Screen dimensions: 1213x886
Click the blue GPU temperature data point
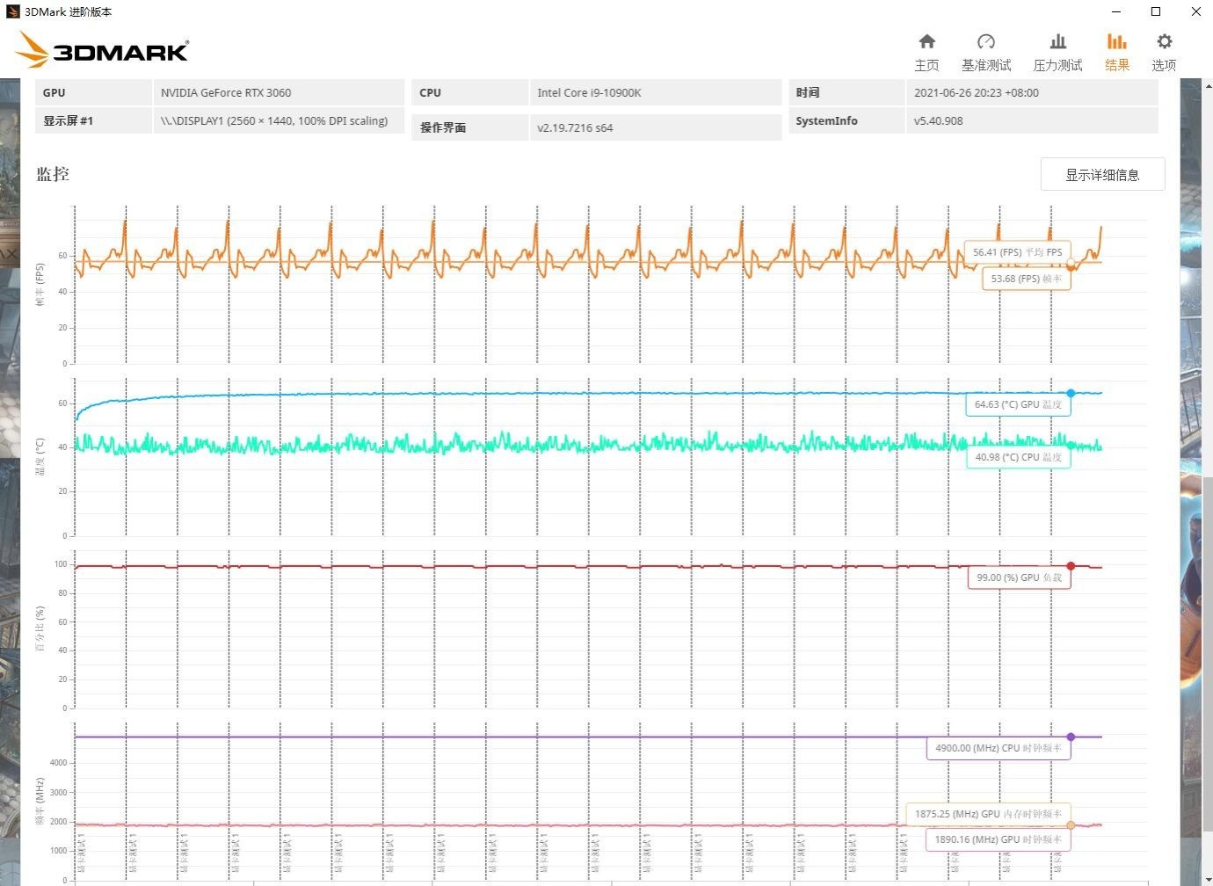(x=1071, y=393)
